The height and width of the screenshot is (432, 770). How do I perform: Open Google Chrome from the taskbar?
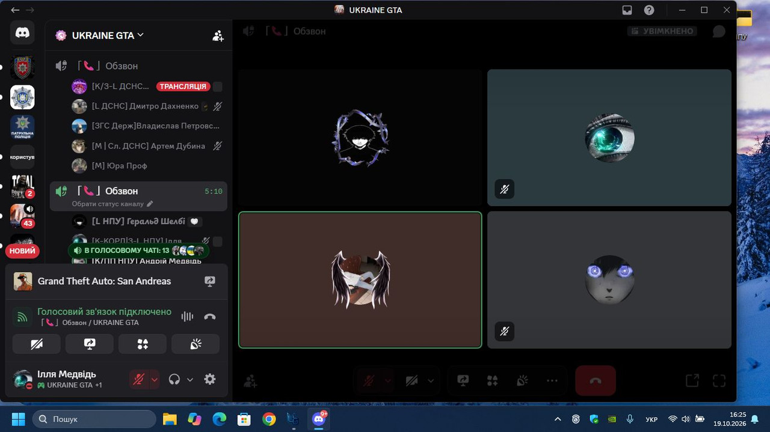pos(269,419)
